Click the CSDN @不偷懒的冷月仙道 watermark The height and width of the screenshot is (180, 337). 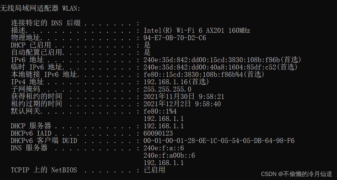click(x=296, y=174)
